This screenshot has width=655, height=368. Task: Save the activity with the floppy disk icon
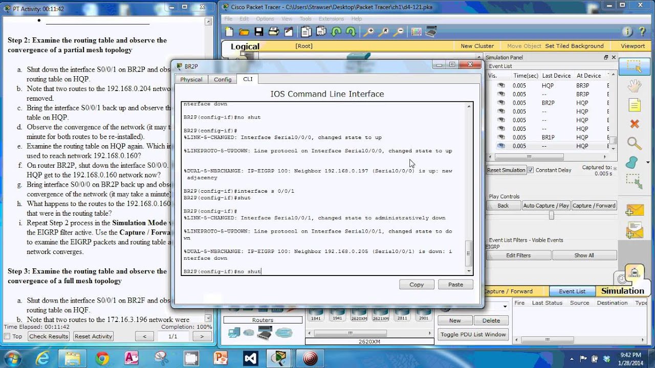(x=259, y=32)
